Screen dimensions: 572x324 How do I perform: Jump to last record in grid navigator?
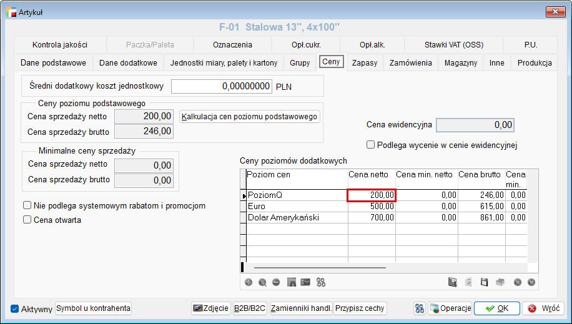click(x=531, y=282)
